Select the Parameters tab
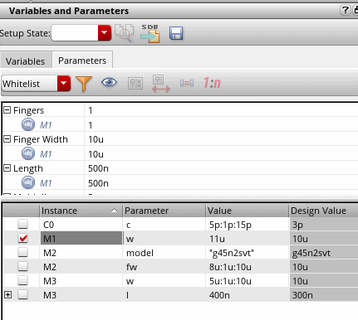 (x=82, y=61)
